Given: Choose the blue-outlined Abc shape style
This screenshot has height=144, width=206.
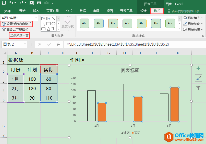Looking at the screenshot, I should coord(99,23).
